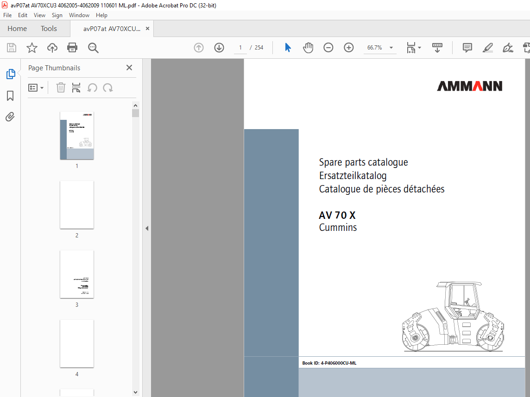This screenshot has width=530, height=397.
Task: Open thumbnails options dropdown menu
Action: (36, 88)
